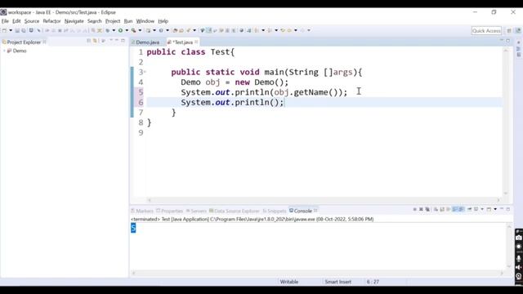Minimize the editor area

[x=502, y=40]
